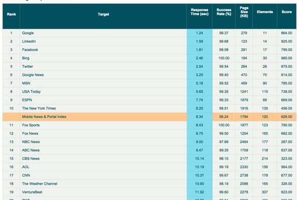Image resolution: width=301 pixels, height=200 pixels.
Task: Select The New York Times row
Action: 38,108
